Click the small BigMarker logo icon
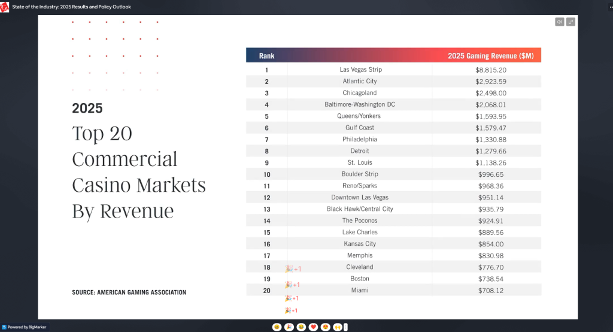 pos(4,327)
